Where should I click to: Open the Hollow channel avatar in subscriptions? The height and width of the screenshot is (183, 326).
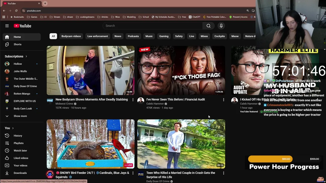[x=7, y=64]
